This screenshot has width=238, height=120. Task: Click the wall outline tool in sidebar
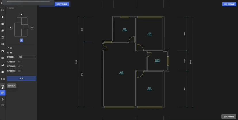[3, 10]
